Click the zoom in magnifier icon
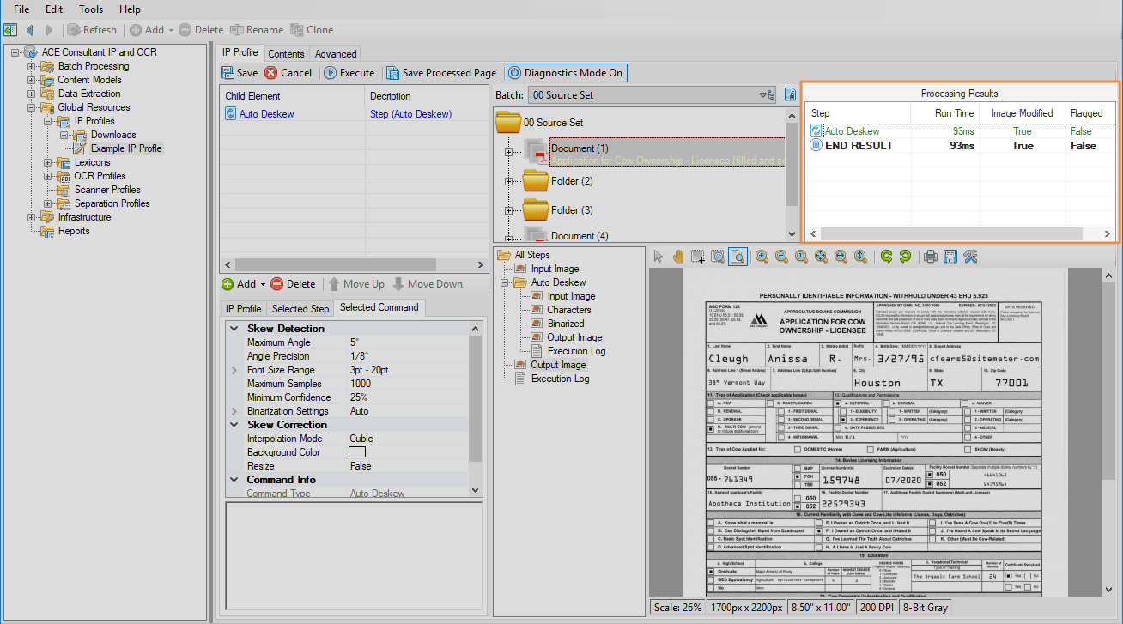The image size is (1123, 624). click(x=762, y=257)
